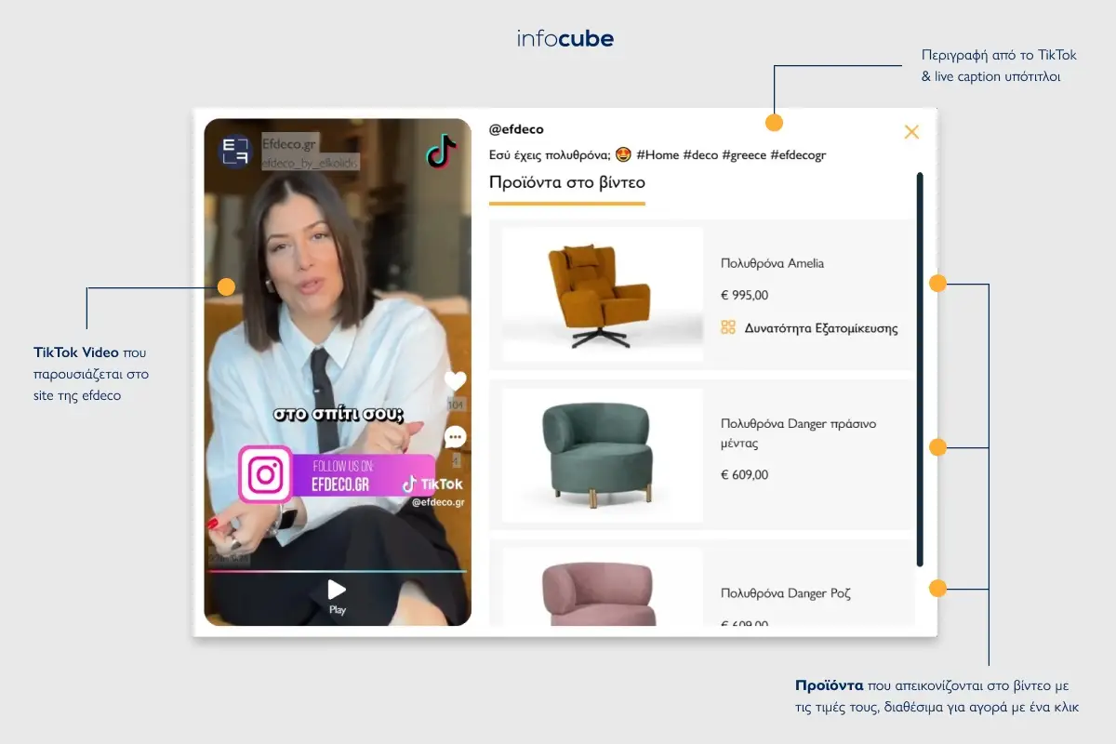
Task: Click the product list scrollbar
Action: point(921,372)
